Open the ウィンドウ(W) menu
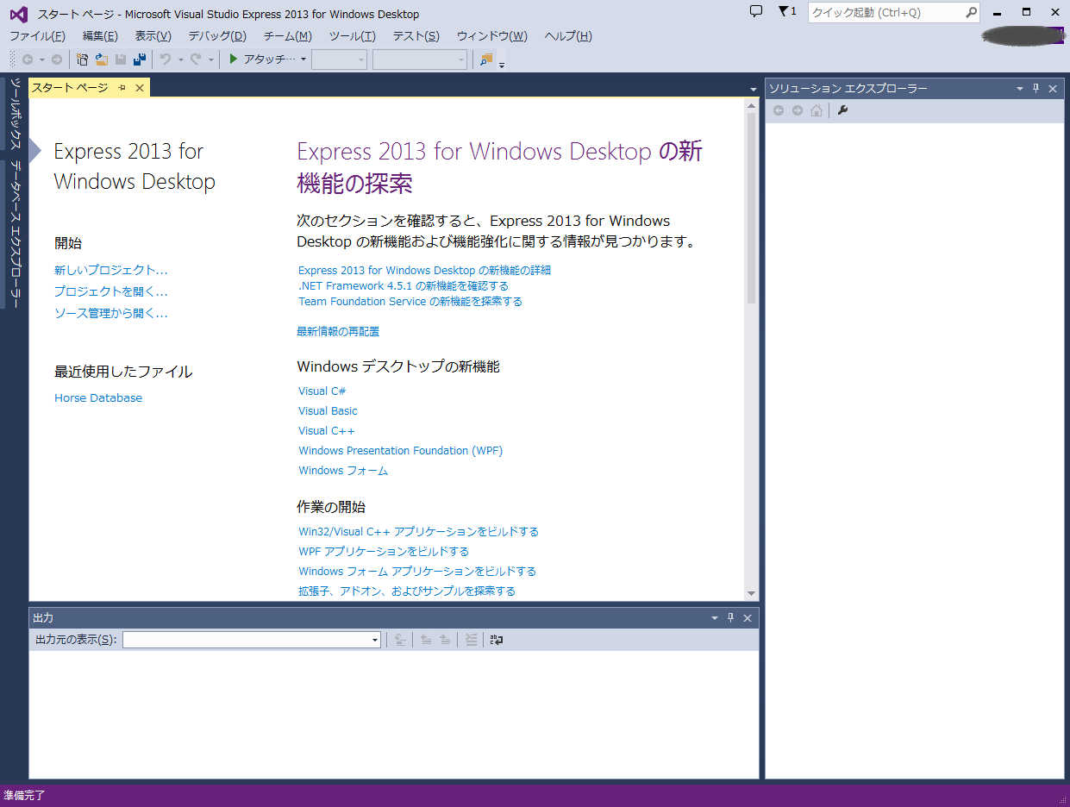 coord(491,36)
